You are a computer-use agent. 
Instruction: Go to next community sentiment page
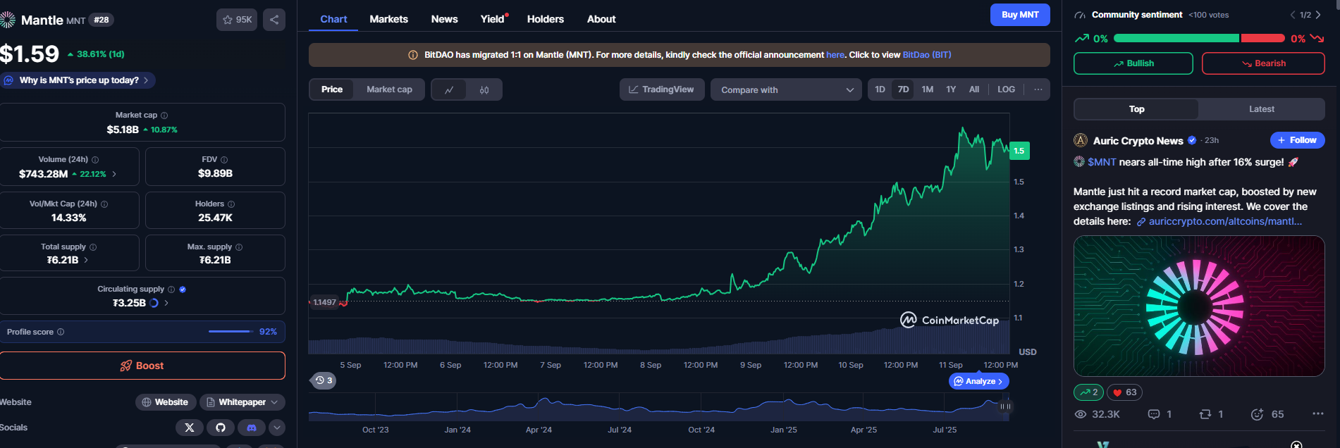point(1318,15)
